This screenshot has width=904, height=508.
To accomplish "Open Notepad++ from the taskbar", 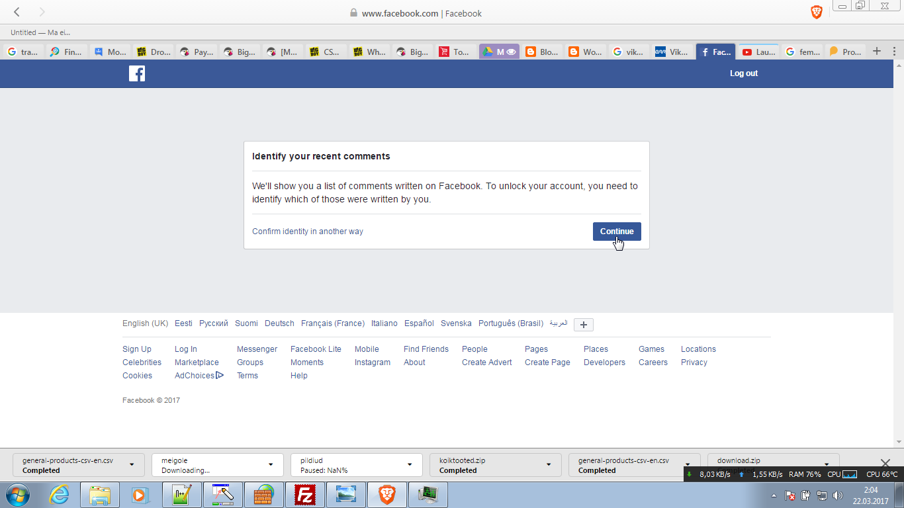I will click(x=181, y=495).
